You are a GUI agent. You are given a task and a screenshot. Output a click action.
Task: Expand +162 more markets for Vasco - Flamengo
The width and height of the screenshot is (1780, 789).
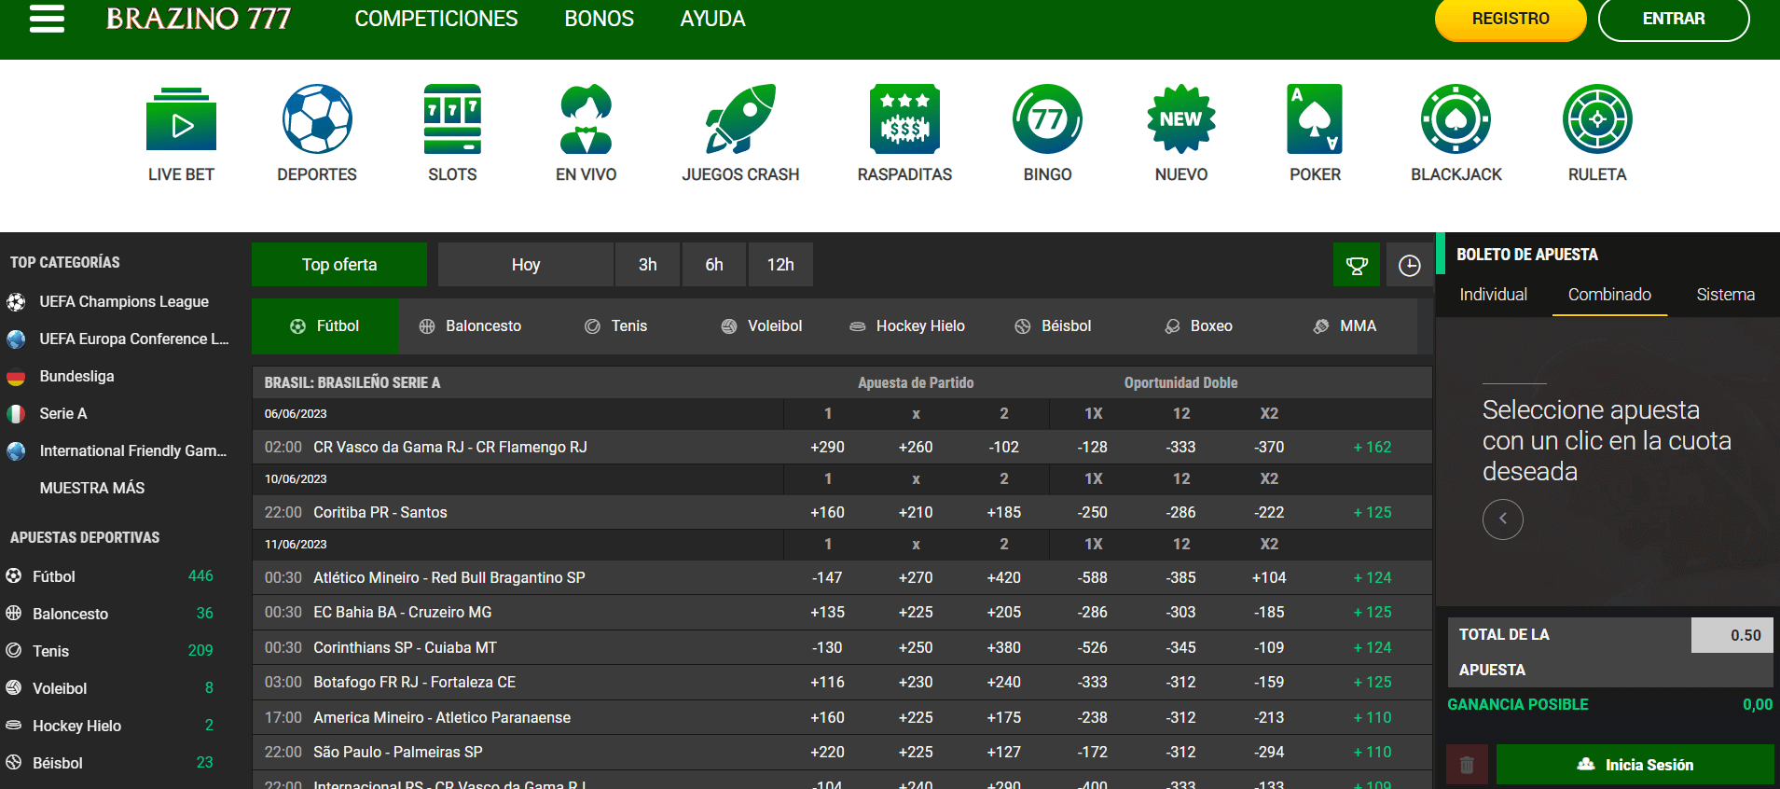click(x=1372, y=448)
